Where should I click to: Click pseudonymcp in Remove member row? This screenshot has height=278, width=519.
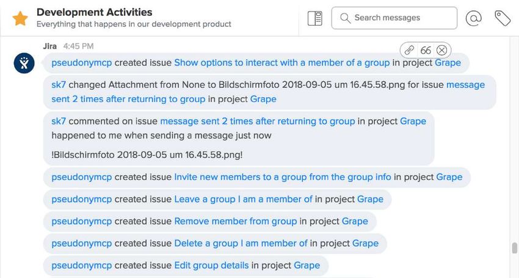82,221
